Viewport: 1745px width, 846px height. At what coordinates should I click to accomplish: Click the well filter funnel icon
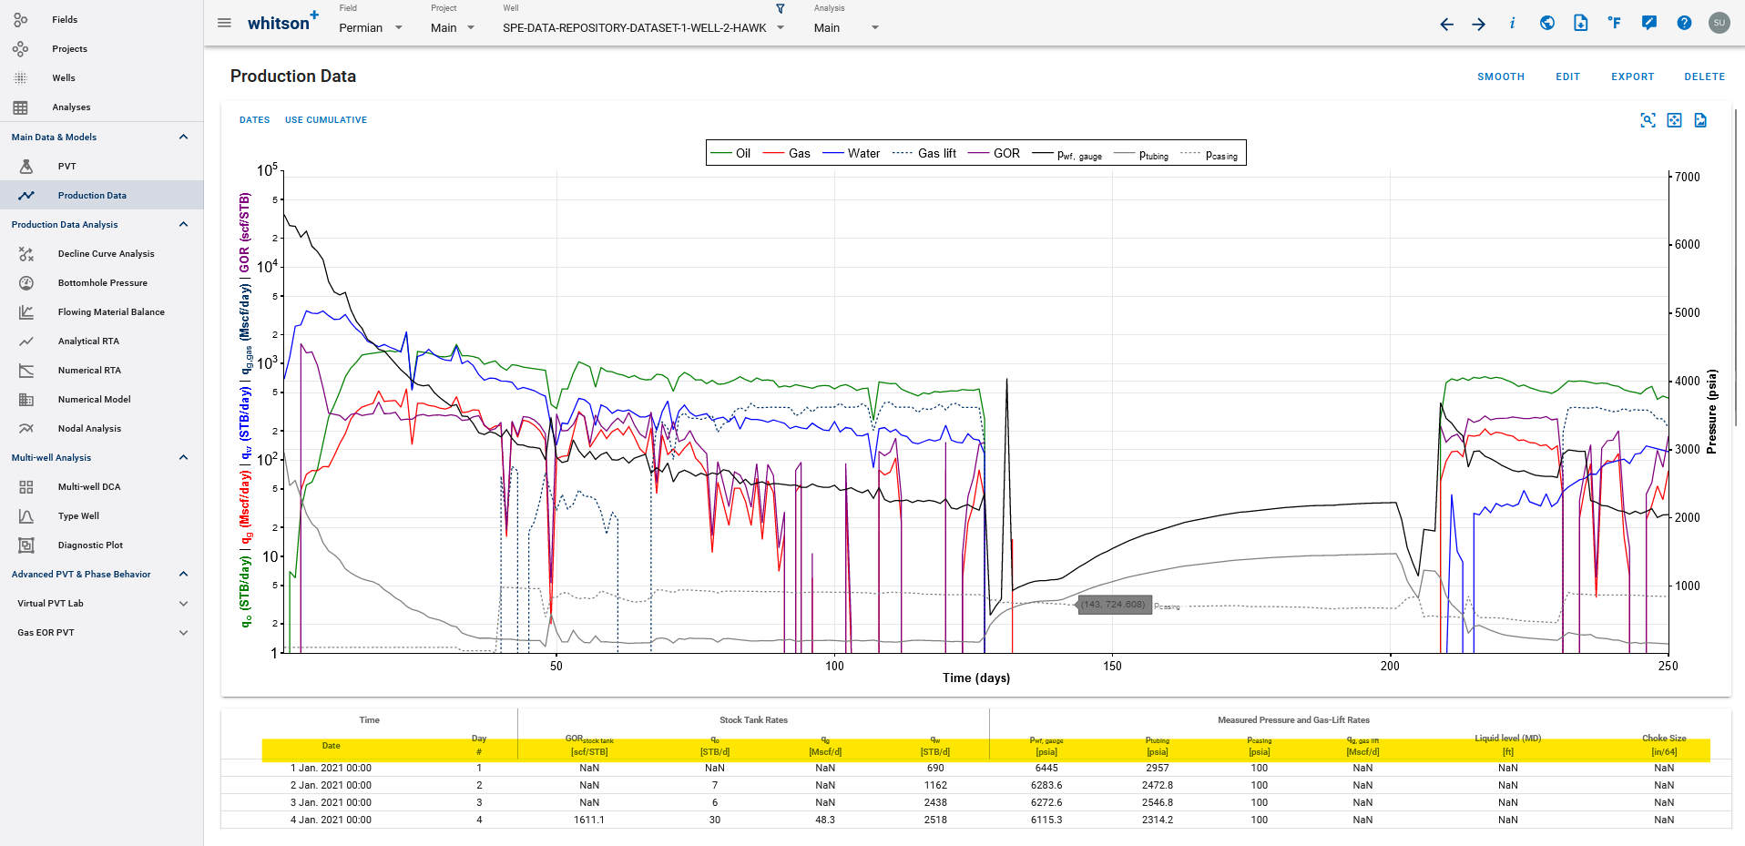coord(781,8)
